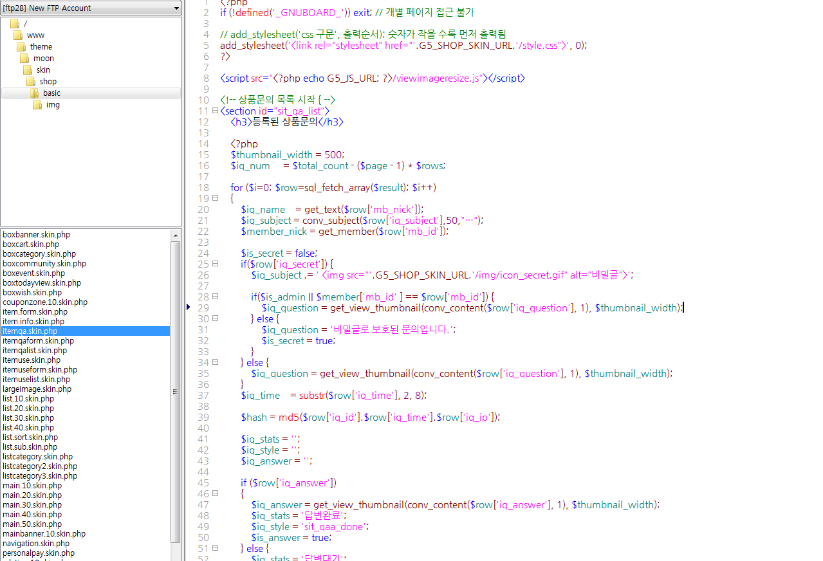Open list.20.skin.php file

[28, 409]
